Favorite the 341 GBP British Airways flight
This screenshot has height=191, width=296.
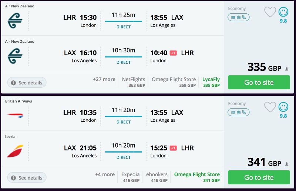[x=270, y=107]
